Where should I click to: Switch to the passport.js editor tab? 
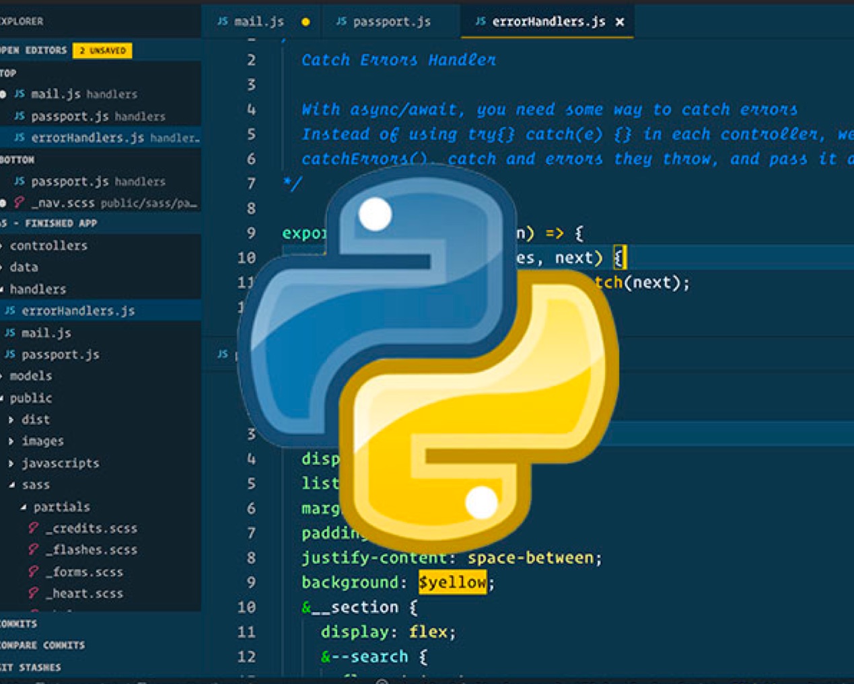click(391, 22)
